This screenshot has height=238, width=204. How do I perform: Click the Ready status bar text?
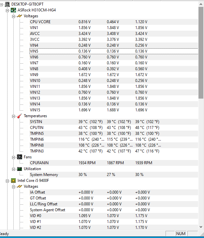(4, 234)
